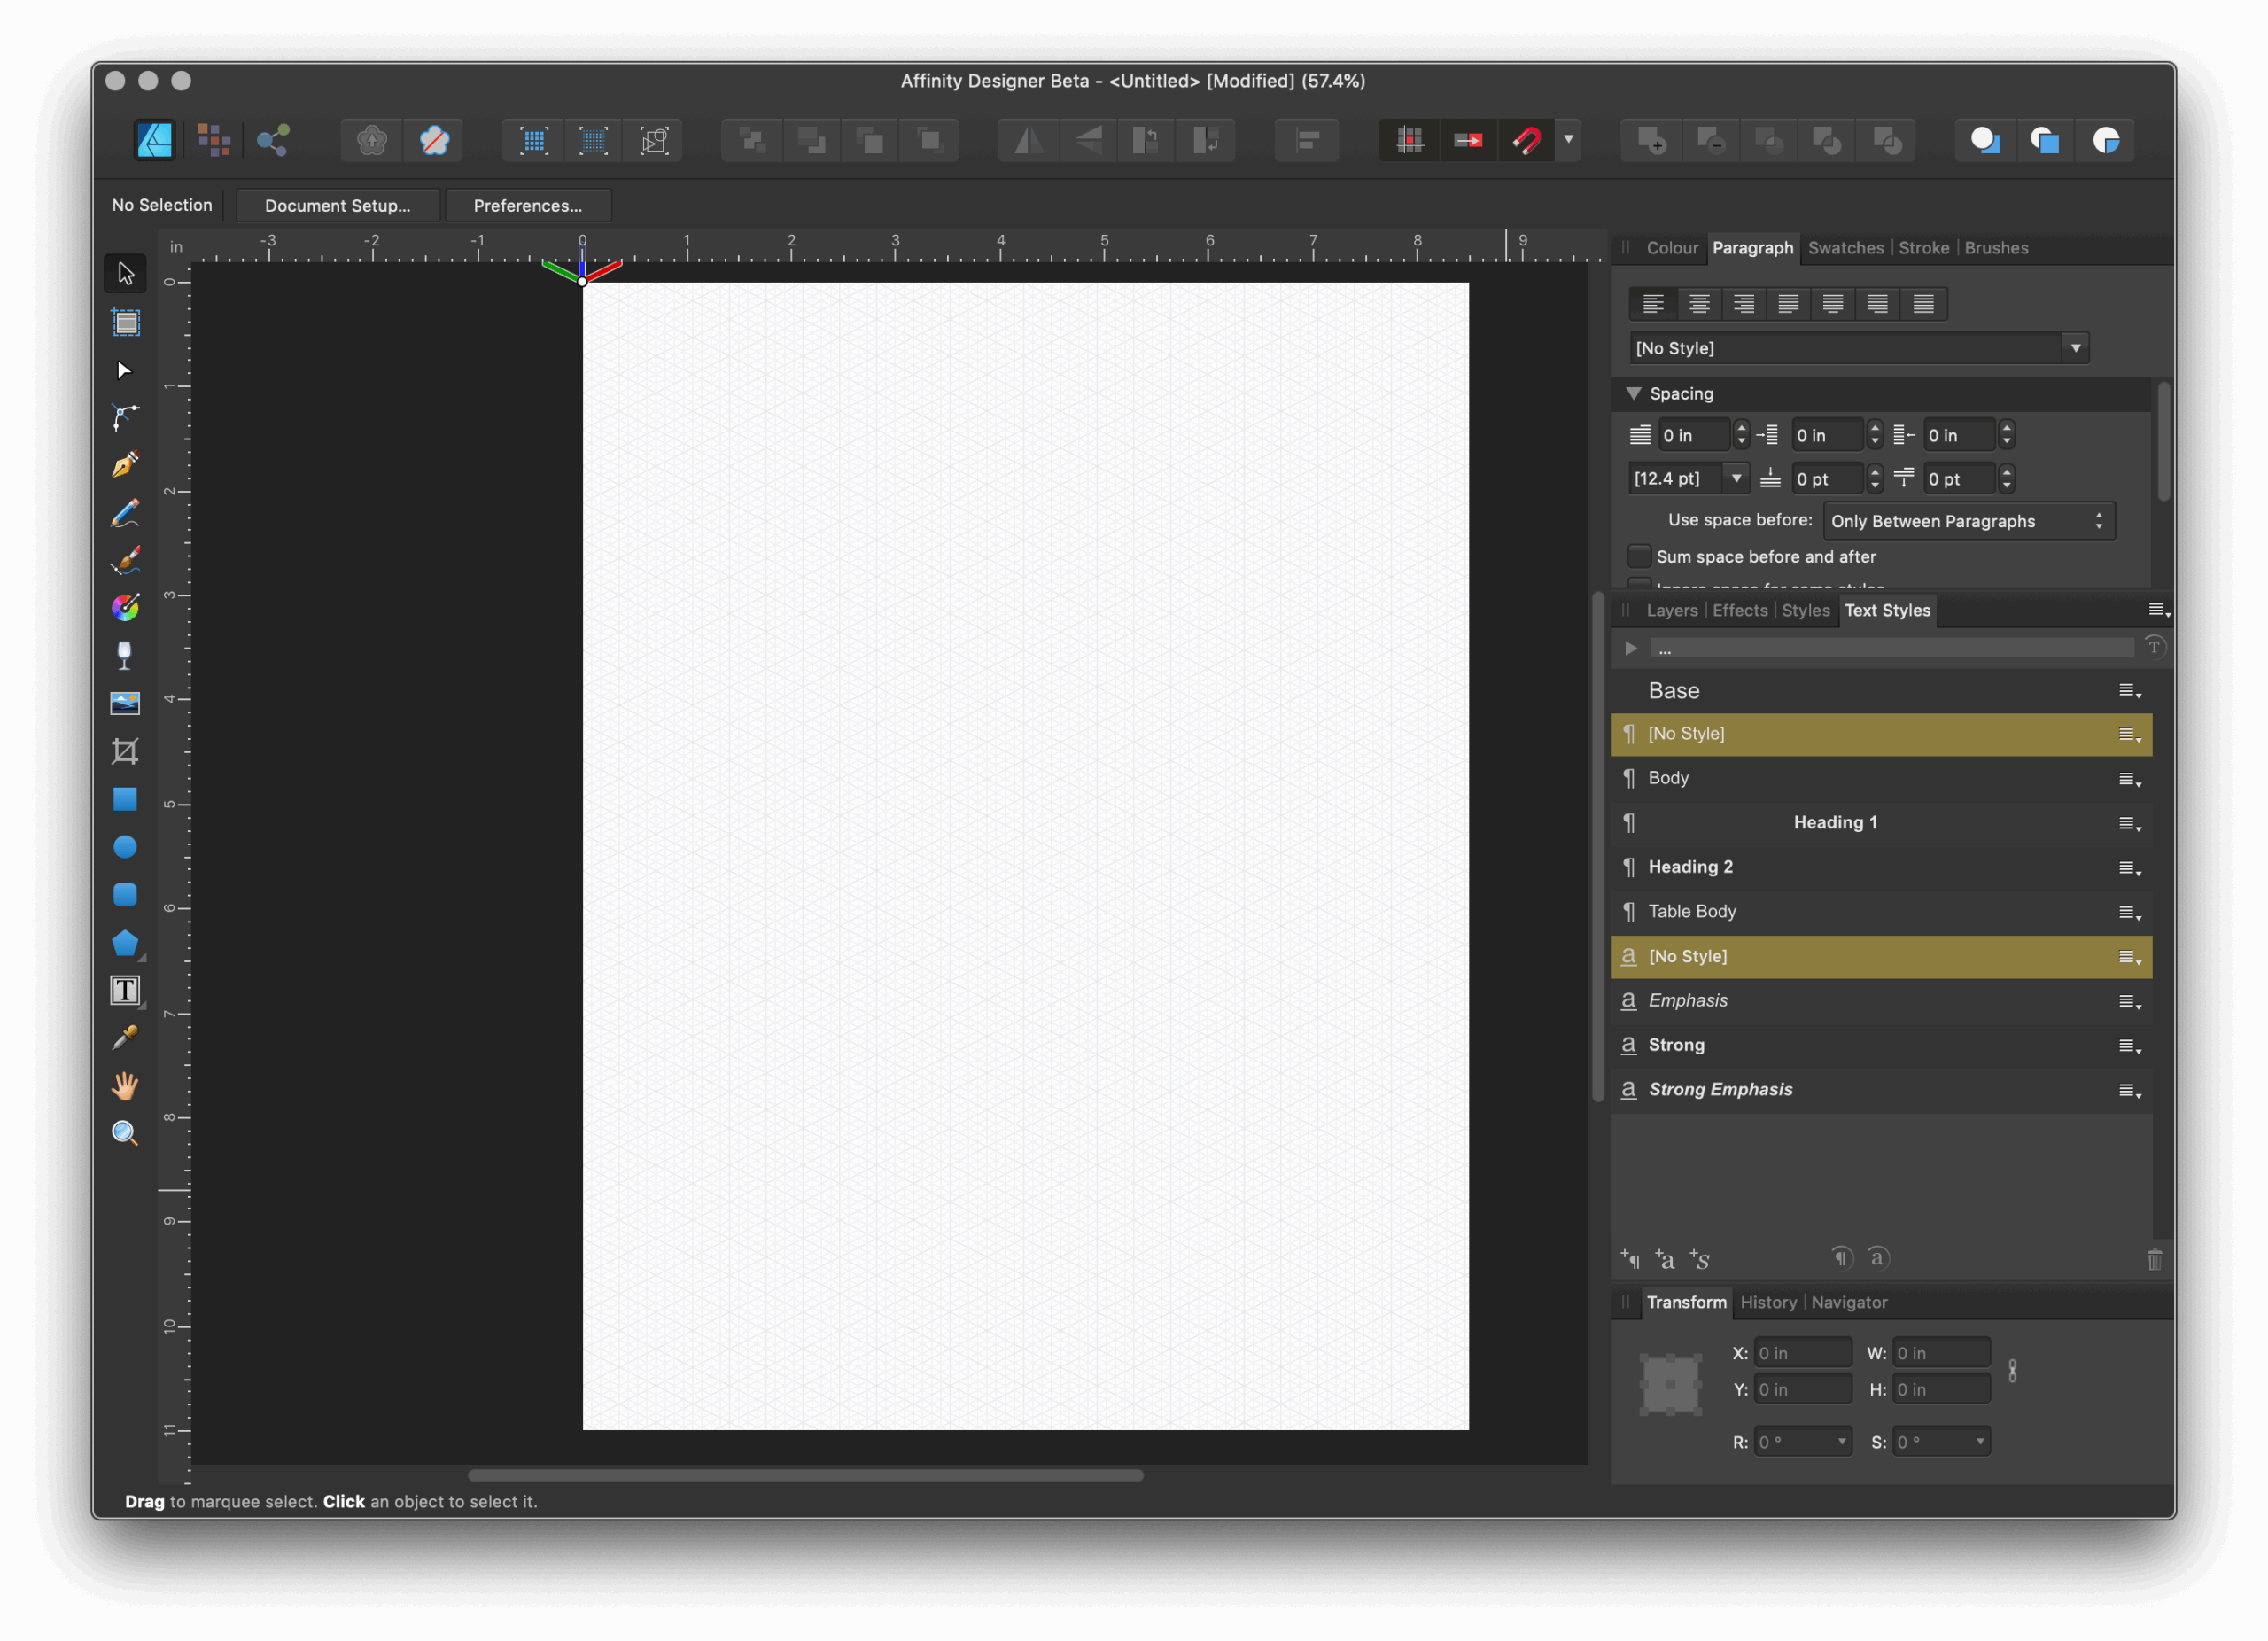The image size is (2268, 1641).
Task: Choose the Artistic Text tool
Action: 125,990
